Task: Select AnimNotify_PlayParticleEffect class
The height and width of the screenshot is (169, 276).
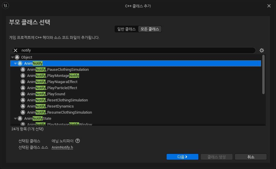Action: 52,88
